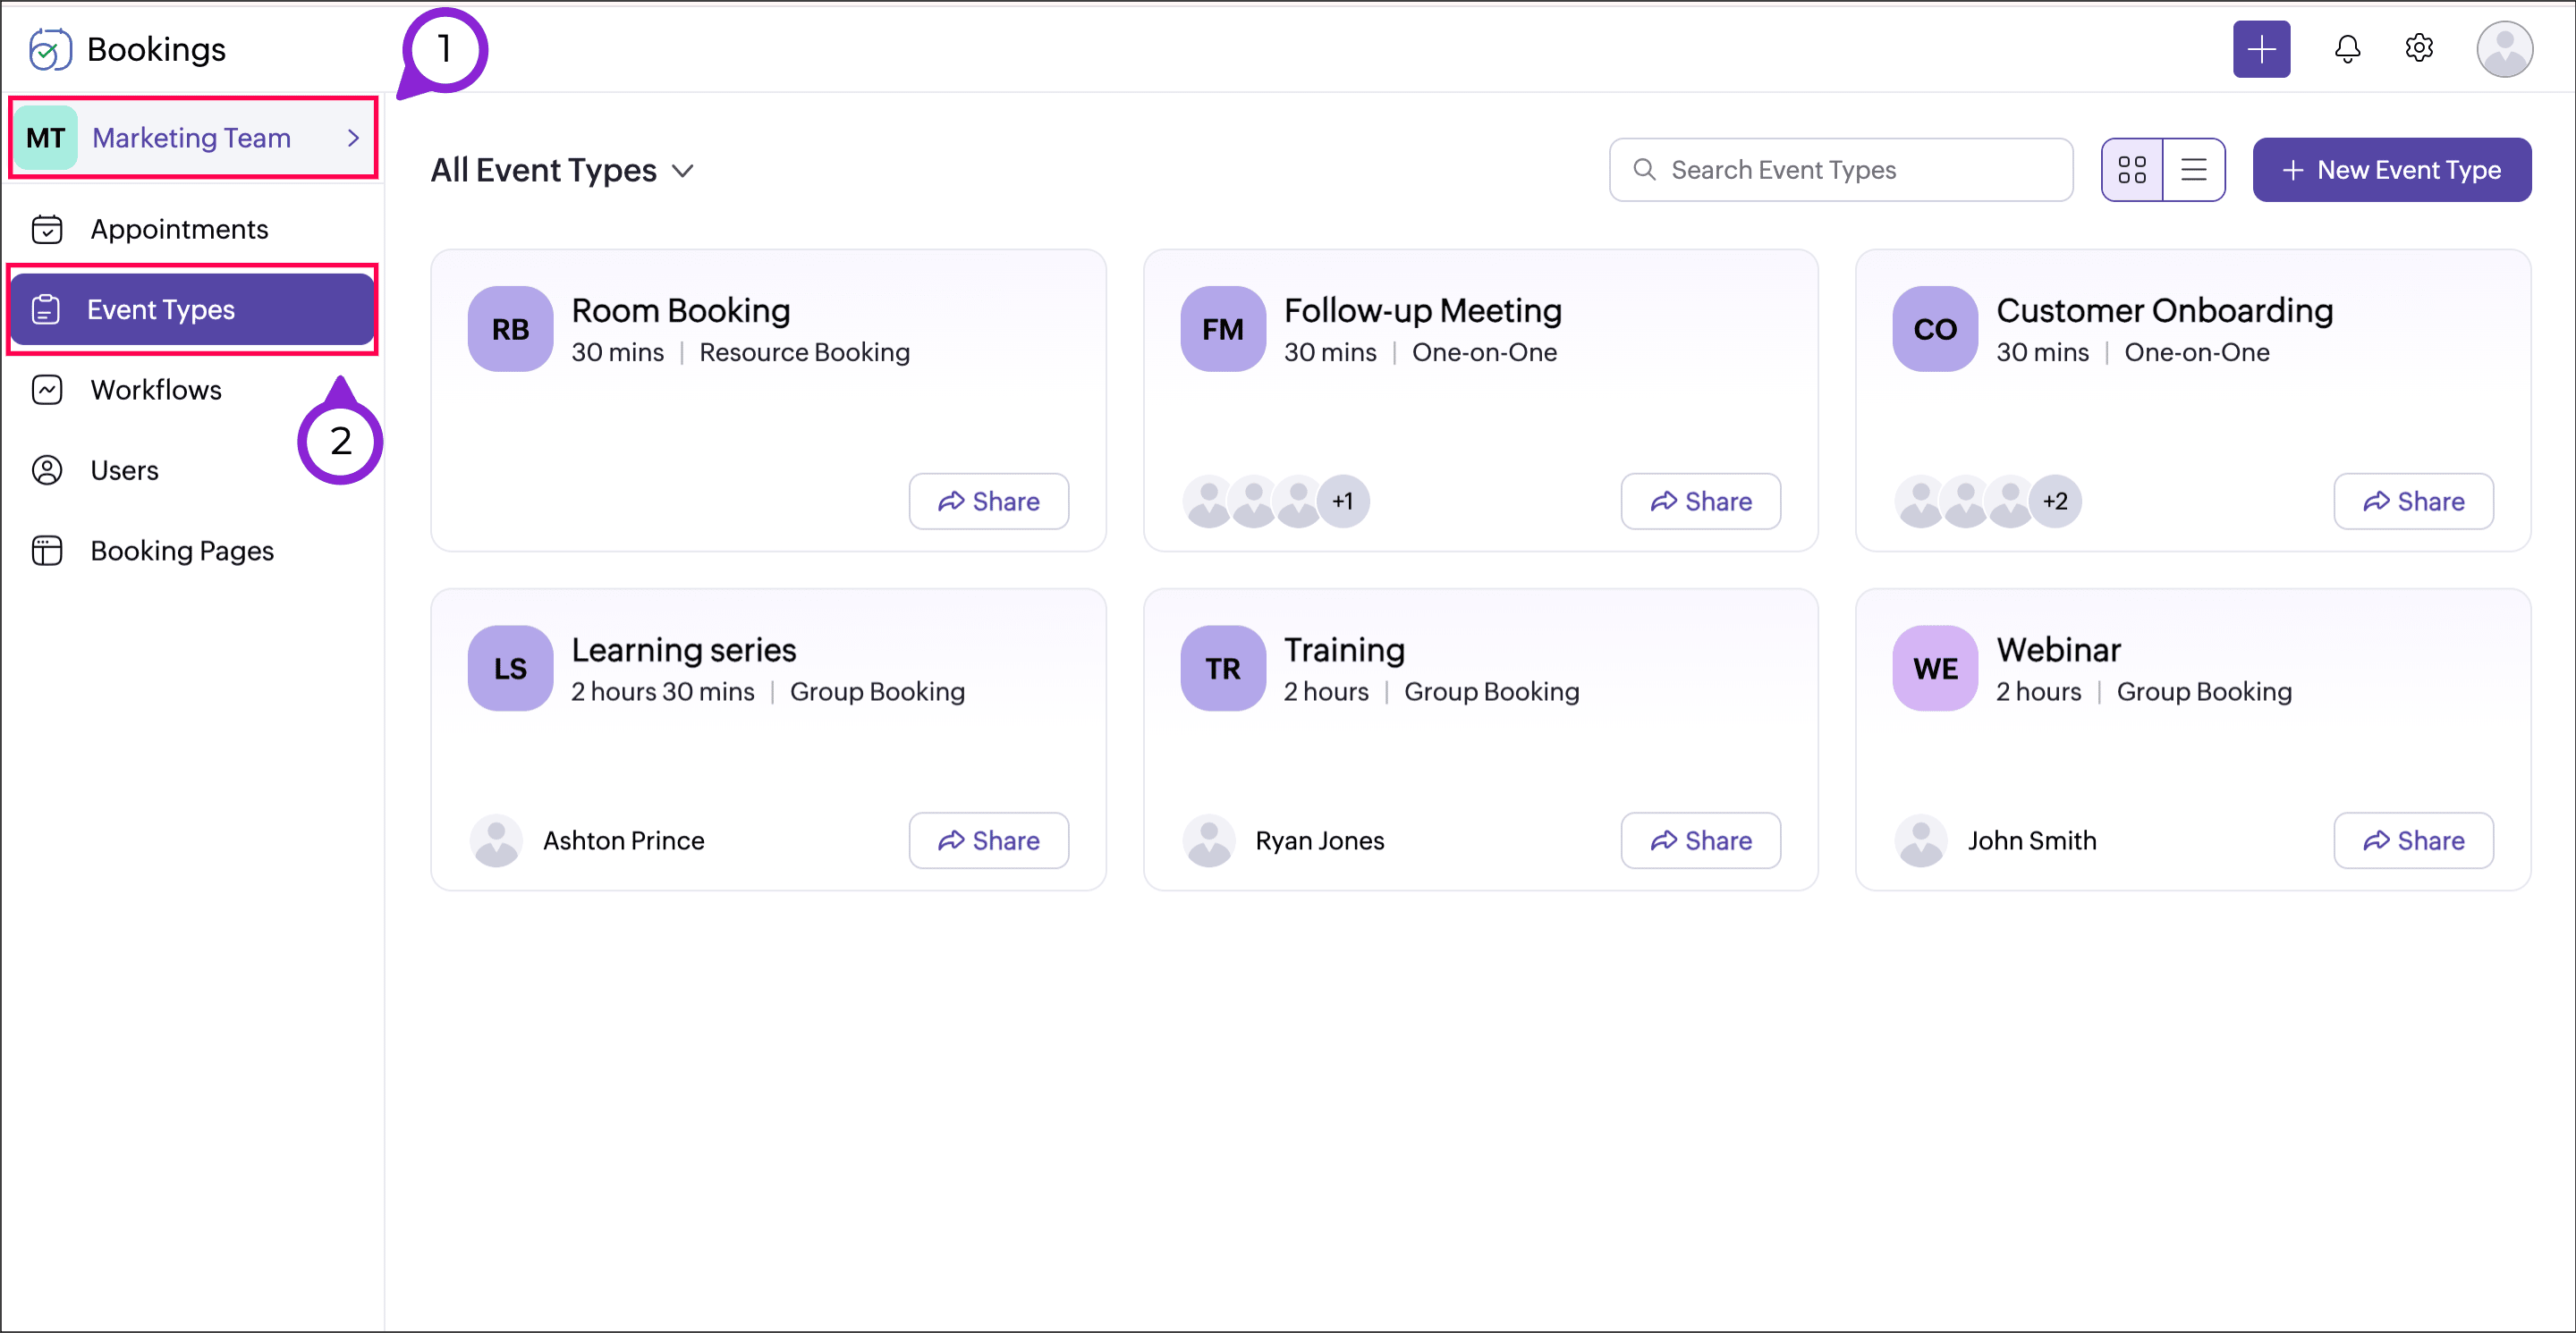Open the user profile avatar
Screen dimensions: 2576x1333
point(2503,49)
